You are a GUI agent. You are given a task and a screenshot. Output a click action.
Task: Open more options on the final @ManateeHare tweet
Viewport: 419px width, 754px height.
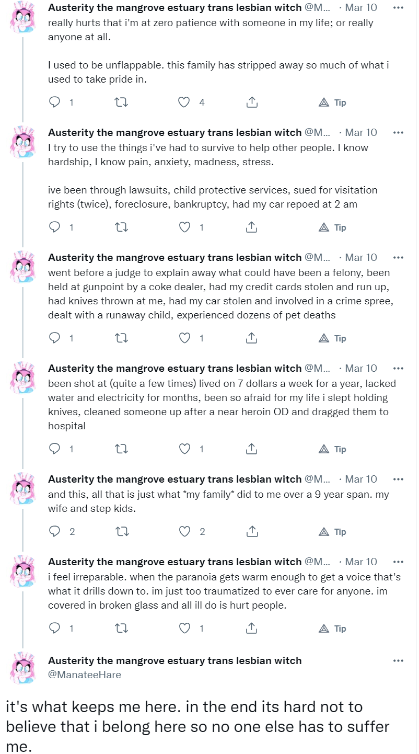tap(398, 660)
